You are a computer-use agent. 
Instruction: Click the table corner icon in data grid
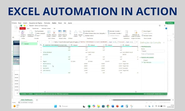coord(41,45)
